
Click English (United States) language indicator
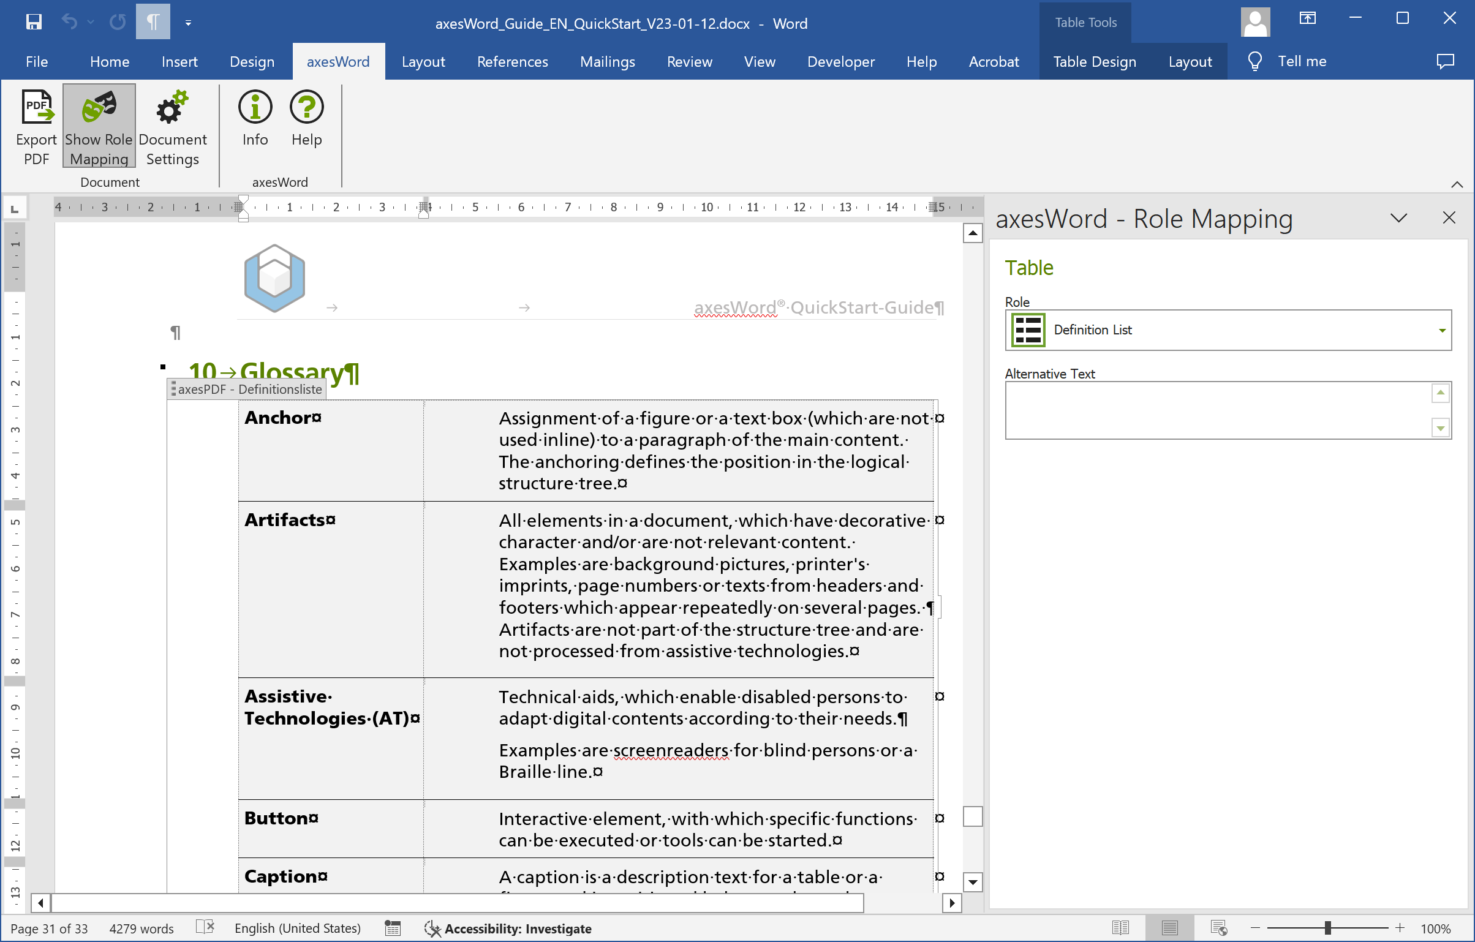298,929
